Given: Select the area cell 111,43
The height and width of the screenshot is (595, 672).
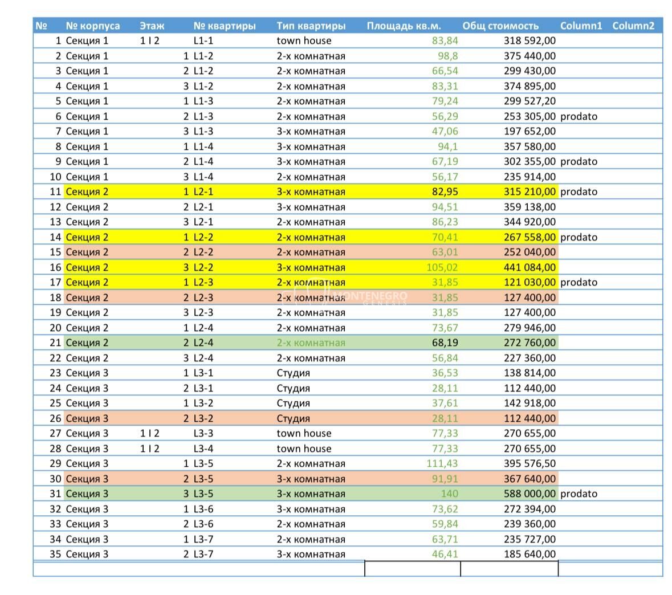Looking at the screenshot, I should [442, 464].
